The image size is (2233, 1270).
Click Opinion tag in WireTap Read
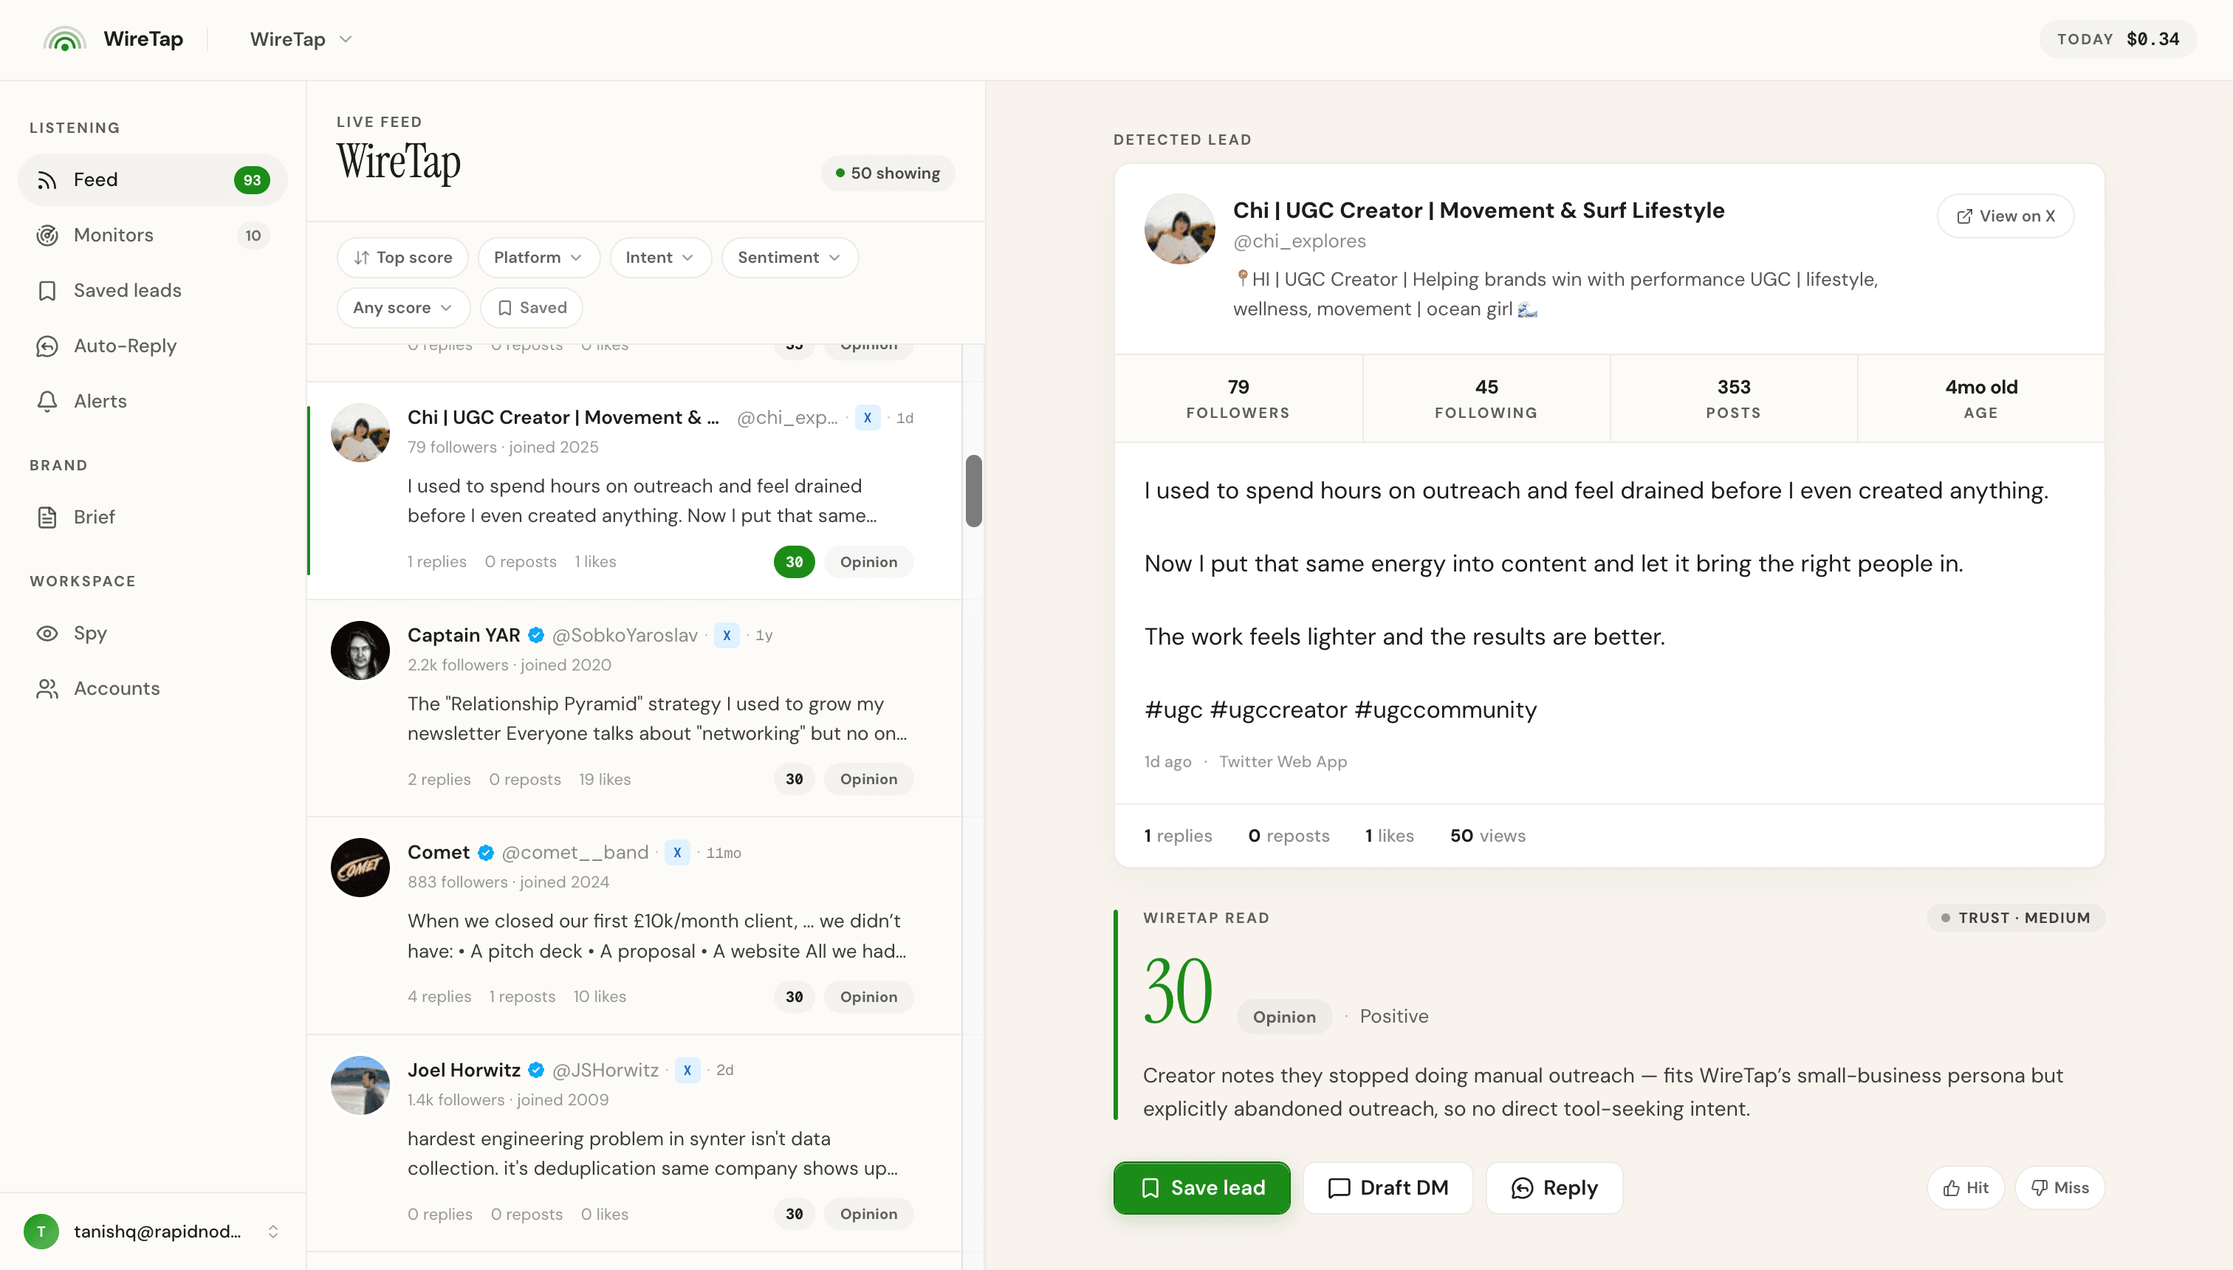click(x=1284, y=1017)
